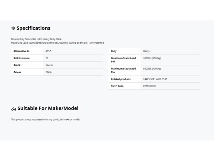Click the Maximum Static Load Pin label

tap(123, 70)
